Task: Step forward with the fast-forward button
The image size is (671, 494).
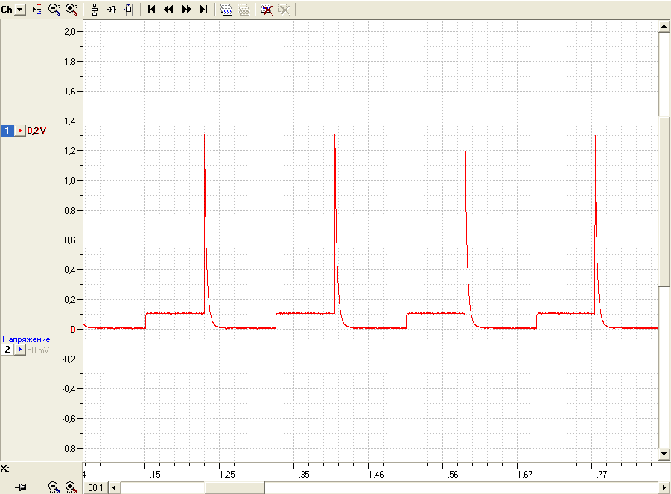Action: pyautogui.click(x=187, y=10)
